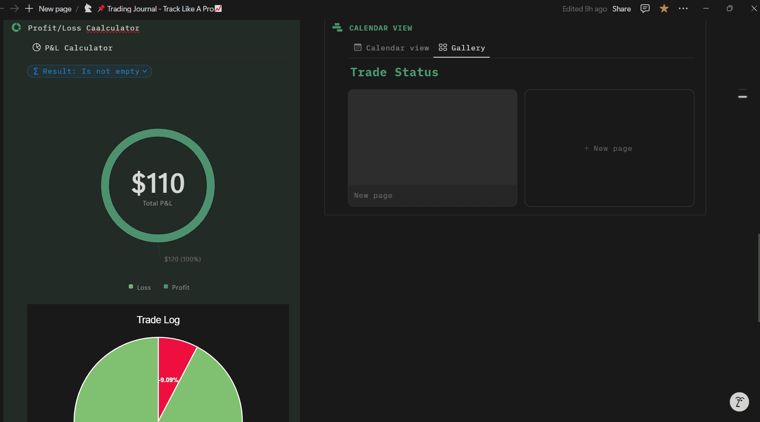Viewport: 760px width, 422px height.
Task: Toggle the favorite star icon
Action: (664, 8)
